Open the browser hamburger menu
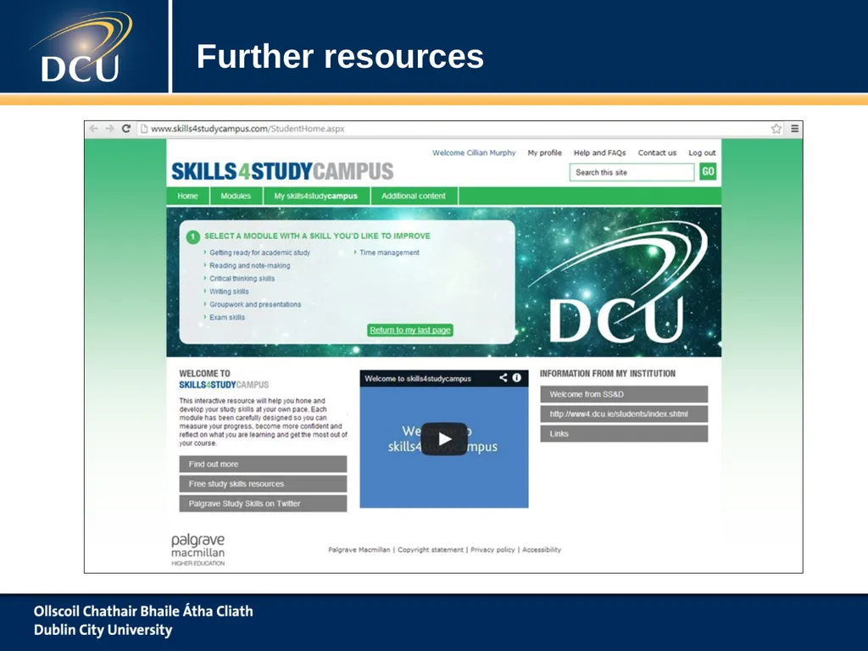868x651 pixels. [x=795, y=129]
